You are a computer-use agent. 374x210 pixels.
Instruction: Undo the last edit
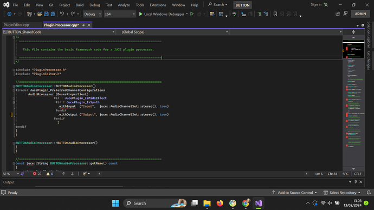62,14
